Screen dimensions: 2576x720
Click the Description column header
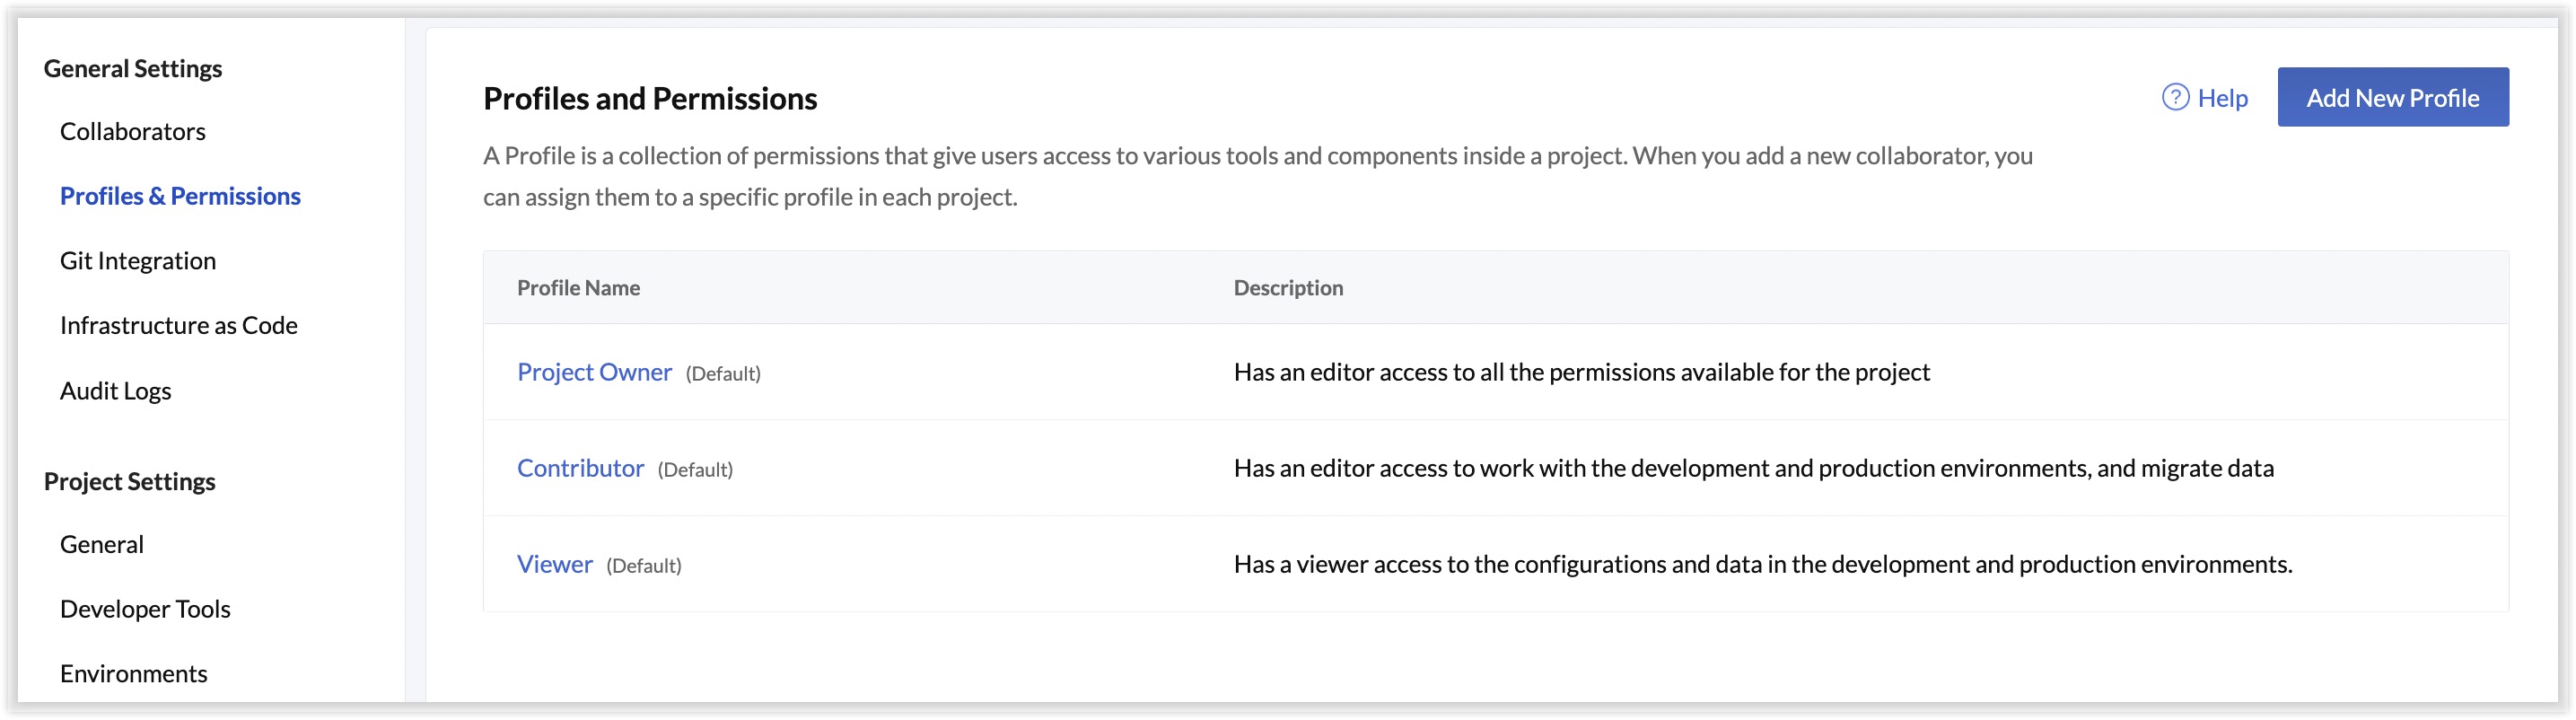(1288, 288)
